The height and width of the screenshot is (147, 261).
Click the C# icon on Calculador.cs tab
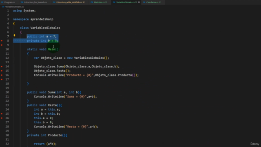(x=144, y=2)
